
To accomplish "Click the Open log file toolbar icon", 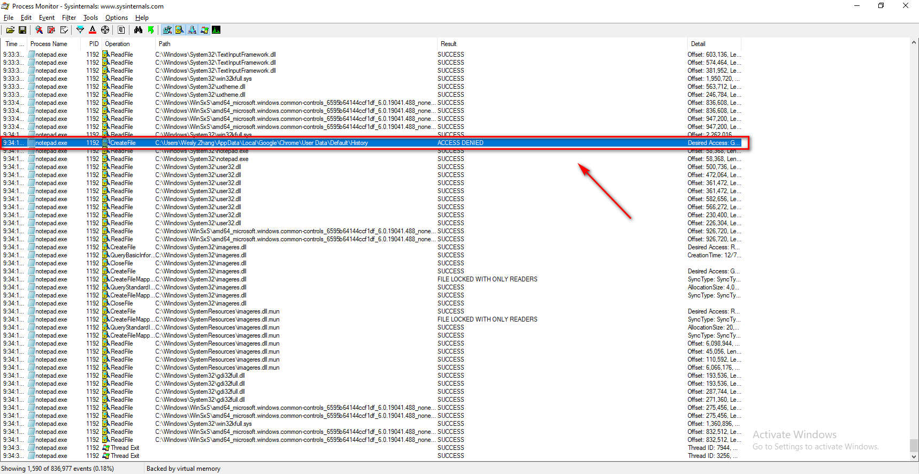I will click(10, 30).
